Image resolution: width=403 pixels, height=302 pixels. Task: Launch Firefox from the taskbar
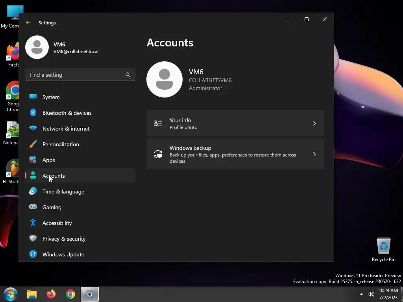pos(51,294)
